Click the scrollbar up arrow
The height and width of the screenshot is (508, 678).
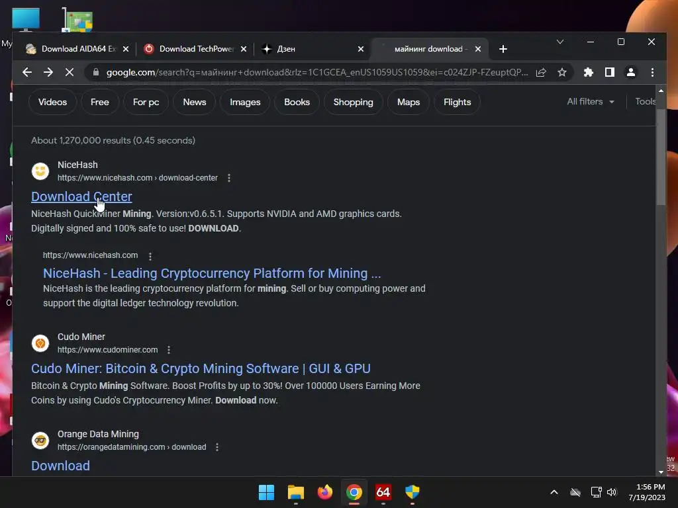(661, 90)
